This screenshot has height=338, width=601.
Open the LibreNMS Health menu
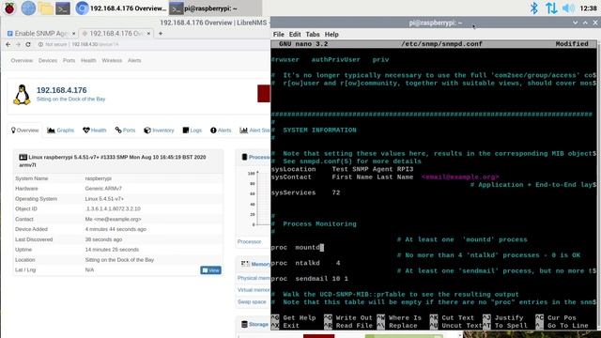[88, 60]
